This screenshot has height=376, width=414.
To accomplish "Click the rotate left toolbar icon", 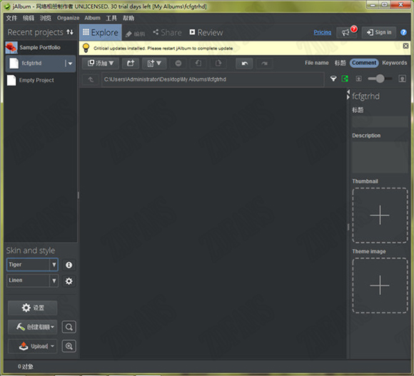I will tap(198, 63).
